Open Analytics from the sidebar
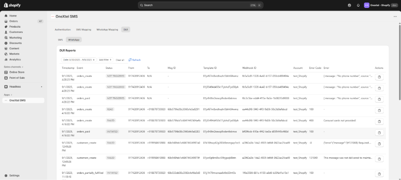The height and width of the screenshot is (180, 401). pyautogui.click(x=15, y=59)
